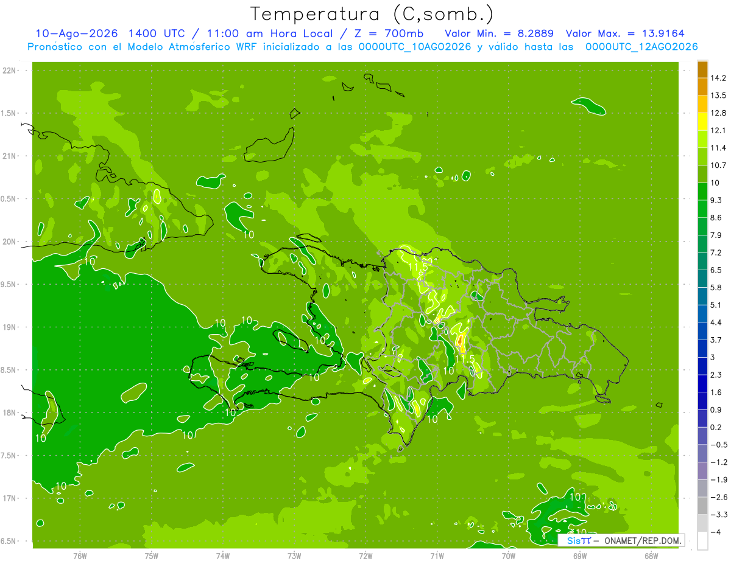Click the '68W' longitude axis label
This screenshot has height=564, width=731.
[x=651, y=556]
